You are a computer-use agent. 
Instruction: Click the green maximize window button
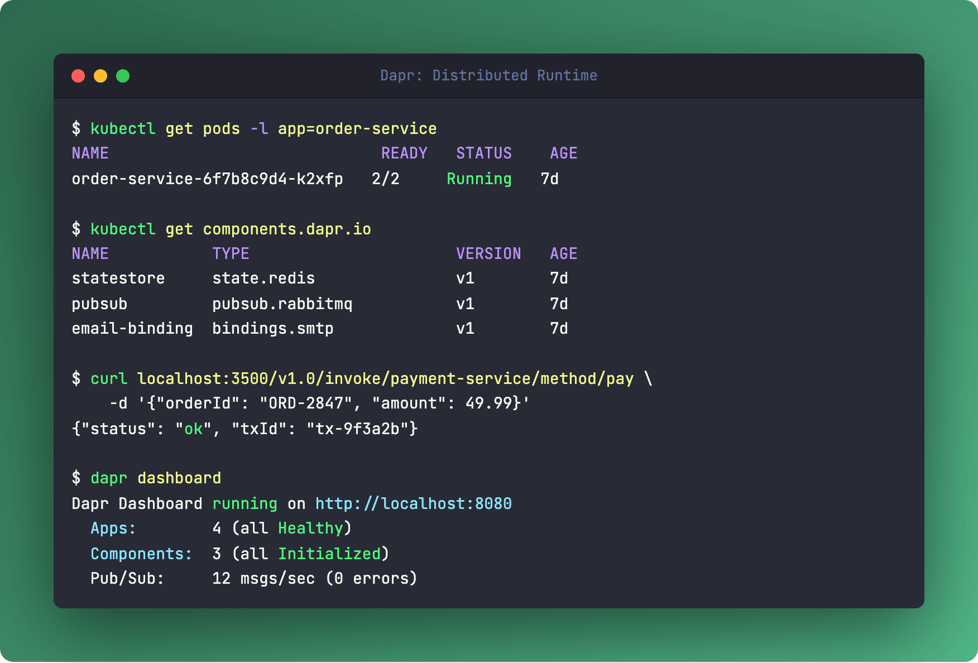pos(123,76)
